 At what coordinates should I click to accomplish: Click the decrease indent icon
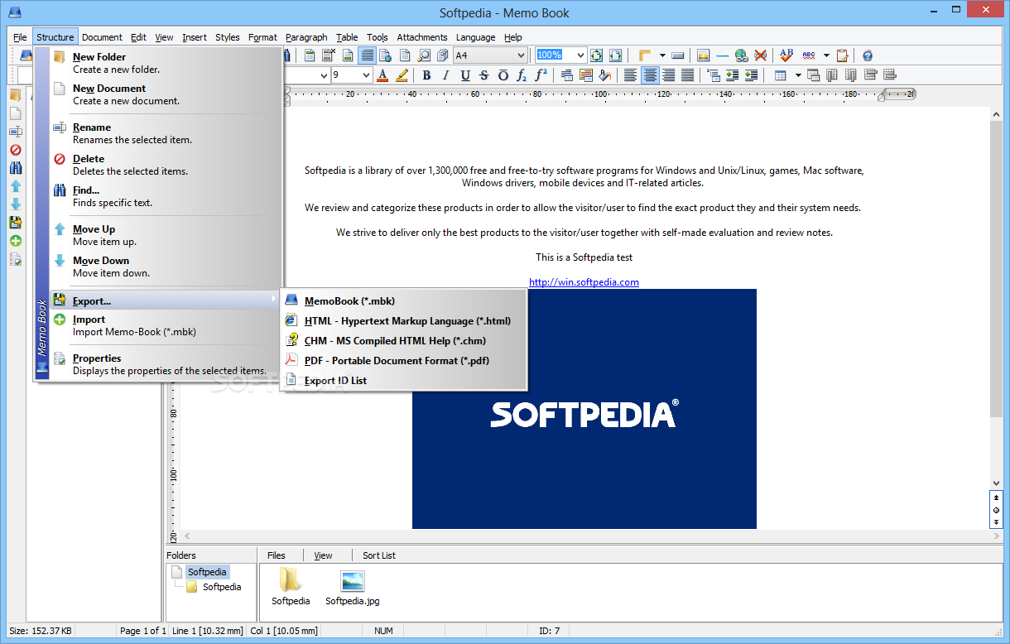coord(751,75)
